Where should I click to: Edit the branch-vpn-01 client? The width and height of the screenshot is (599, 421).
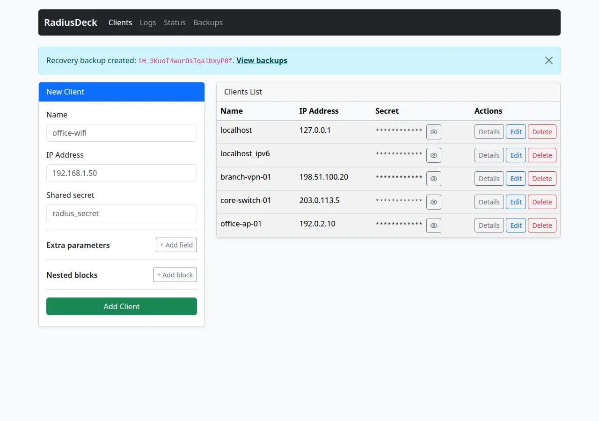coord(516,179)
